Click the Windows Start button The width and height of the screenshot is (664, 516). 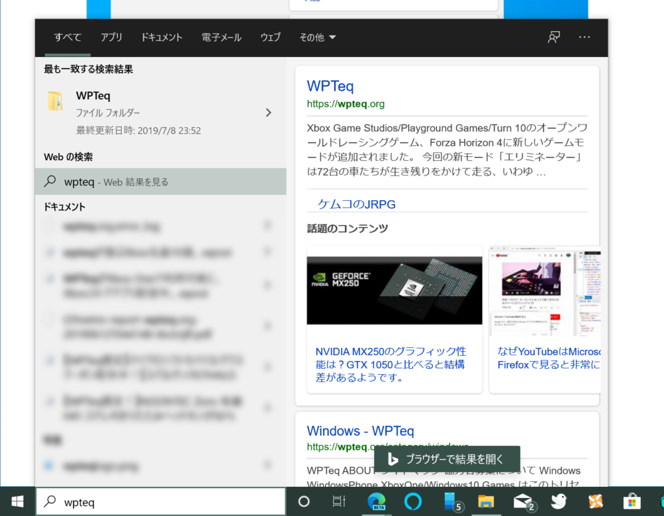tap(16, 501)
